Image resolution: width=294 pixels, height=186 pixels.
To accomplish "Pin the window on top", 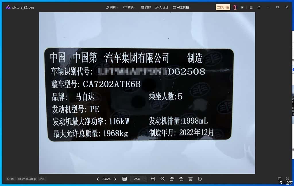I will pyautogui.click(x=259, y=7).
